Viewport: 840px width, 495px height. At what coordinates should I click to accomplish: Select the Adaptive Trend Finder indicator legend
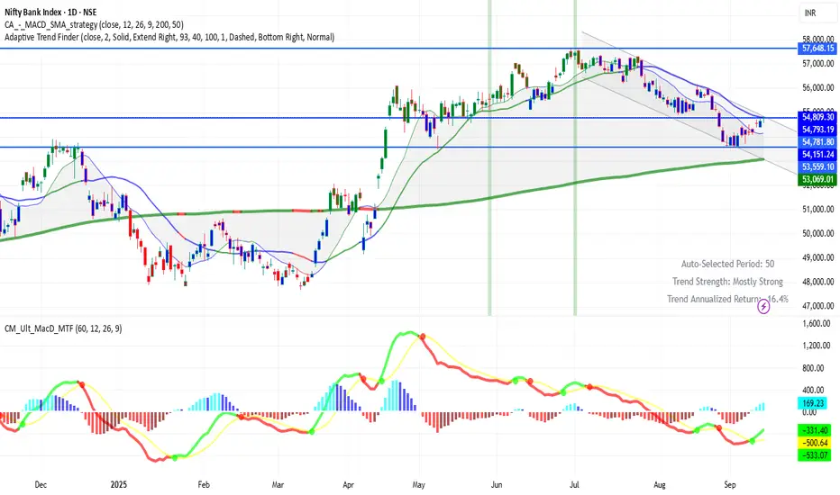169,37
